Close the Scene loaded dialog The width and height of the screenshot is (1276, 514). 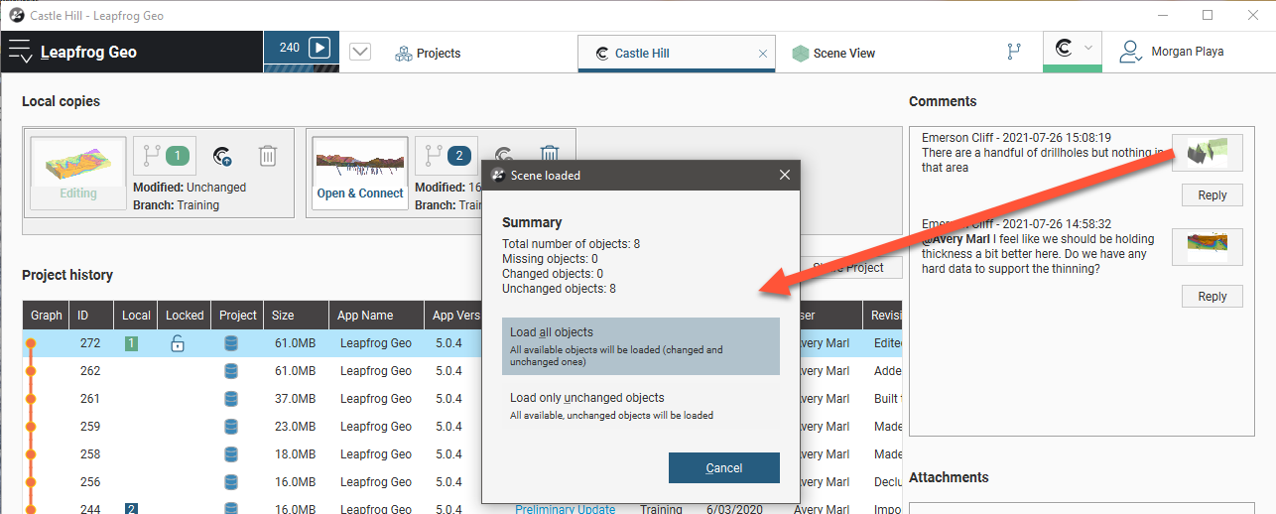785,175
